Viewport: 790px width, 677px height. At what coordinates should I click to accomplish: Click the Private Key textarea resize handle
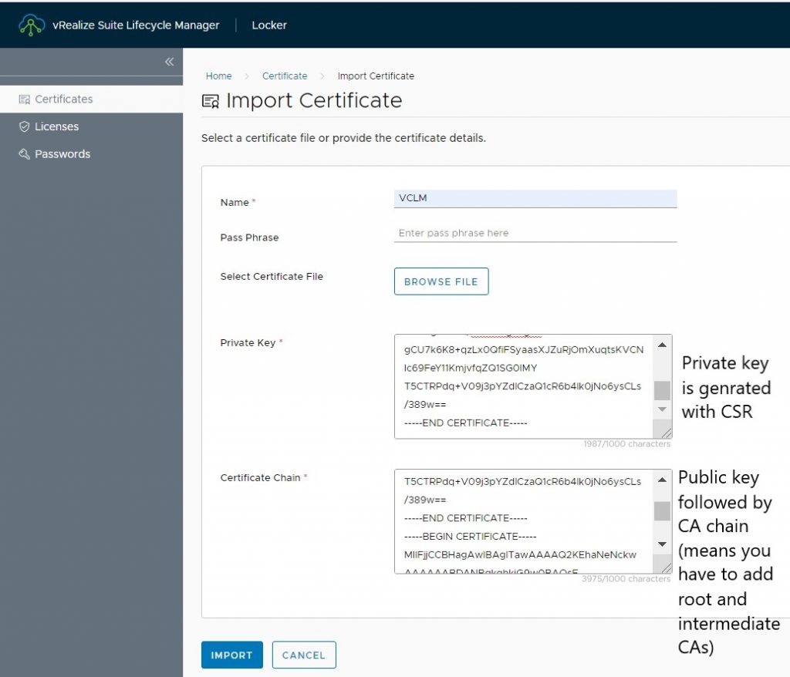pyautogui.click(x=666, y=433)
